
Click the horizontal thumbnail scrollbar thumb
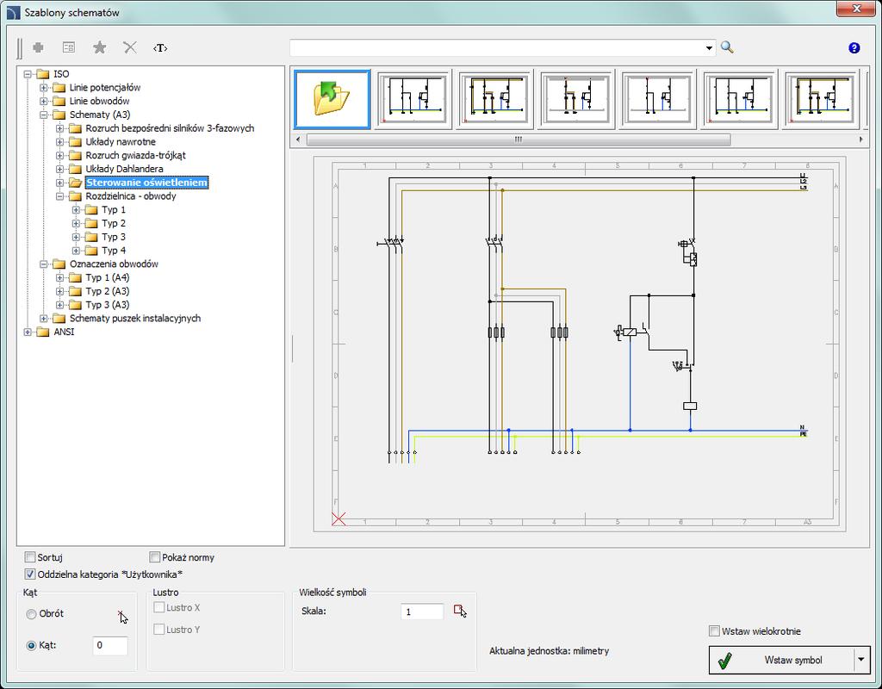(x=518, y=139)
